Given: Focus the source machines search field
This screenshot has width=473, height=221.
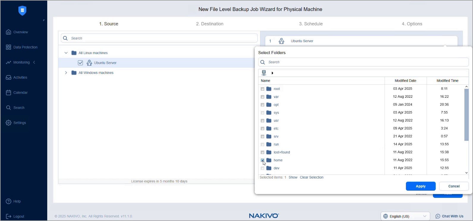Looking at the screenshot, I should click(159, 38).
